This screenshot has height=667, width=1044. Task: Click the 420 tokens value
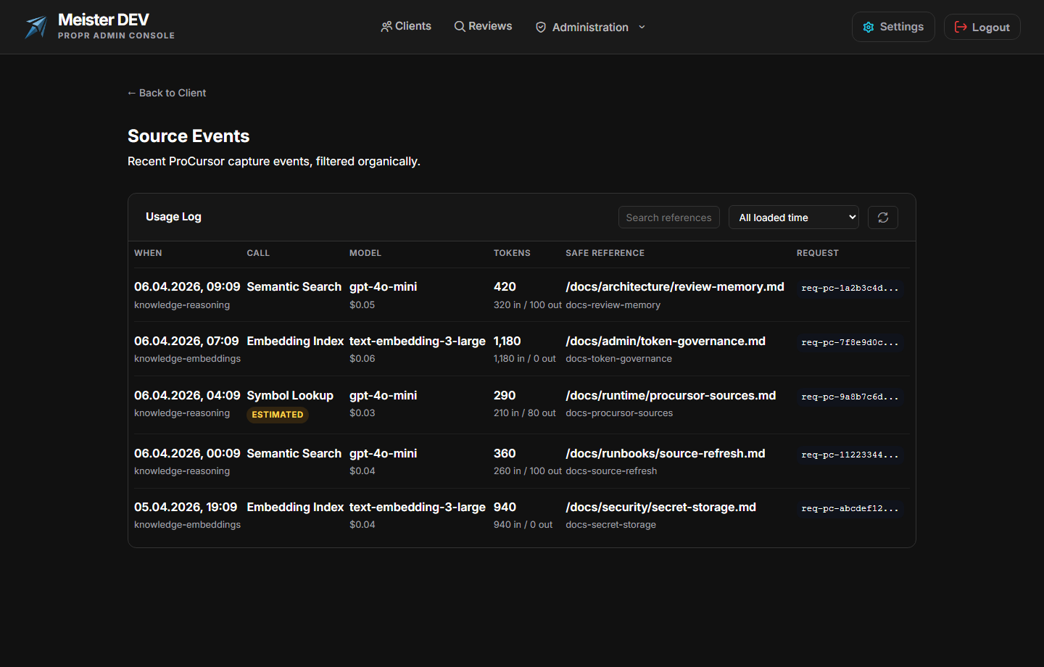[x=505, y=287]
